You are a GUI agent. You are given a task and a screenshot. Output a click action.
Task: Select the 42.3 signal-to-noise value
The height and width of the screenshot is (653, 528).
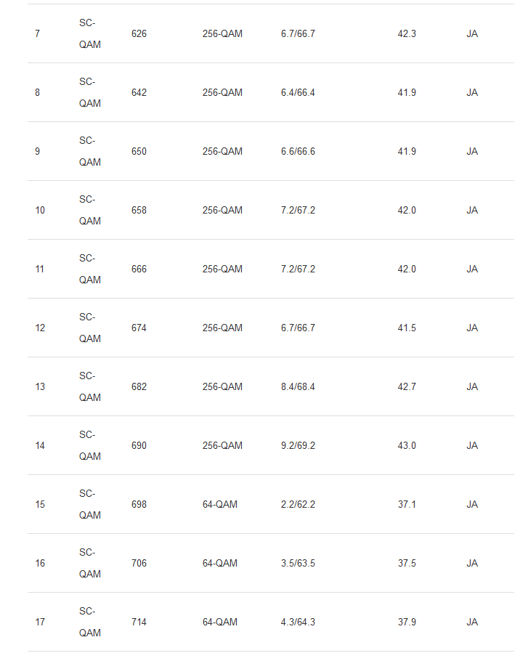(407, 34)
